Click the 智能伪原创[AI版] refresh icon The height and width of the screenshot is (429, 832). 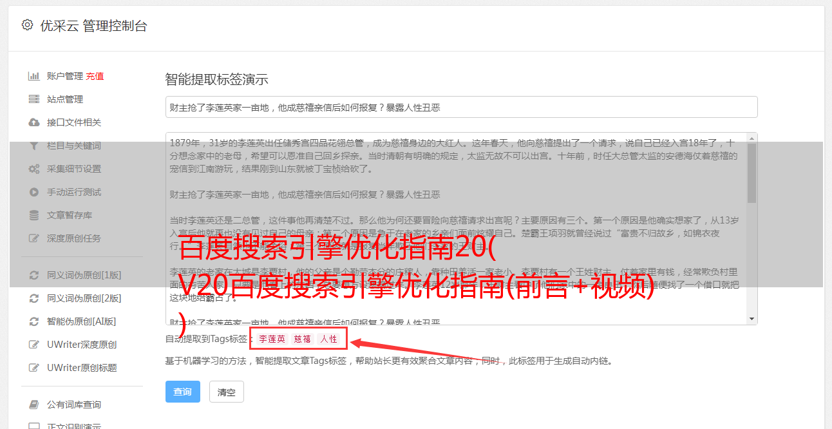pyautogui.click(x=34, y=321)
